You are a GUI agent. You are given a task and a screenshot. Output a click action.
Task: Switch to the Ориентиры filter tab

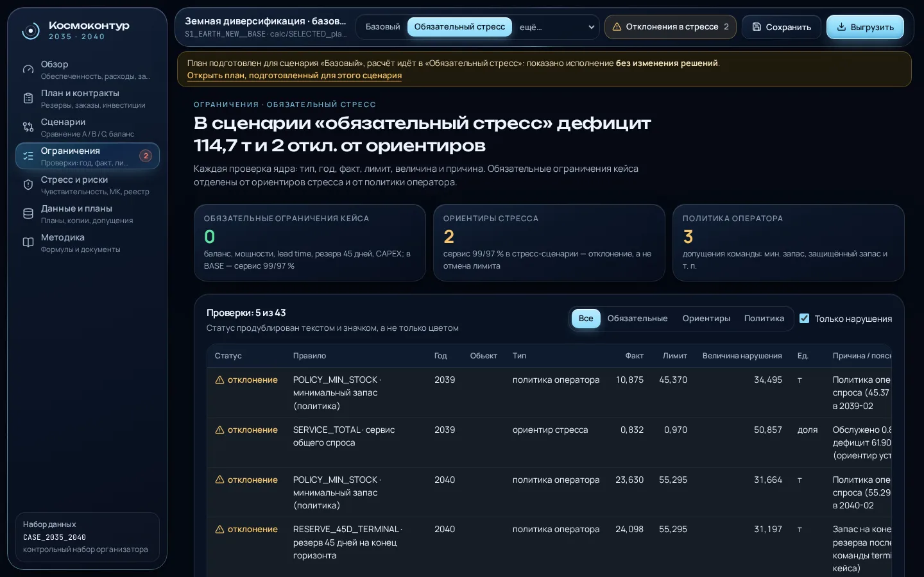pos(706,319)
